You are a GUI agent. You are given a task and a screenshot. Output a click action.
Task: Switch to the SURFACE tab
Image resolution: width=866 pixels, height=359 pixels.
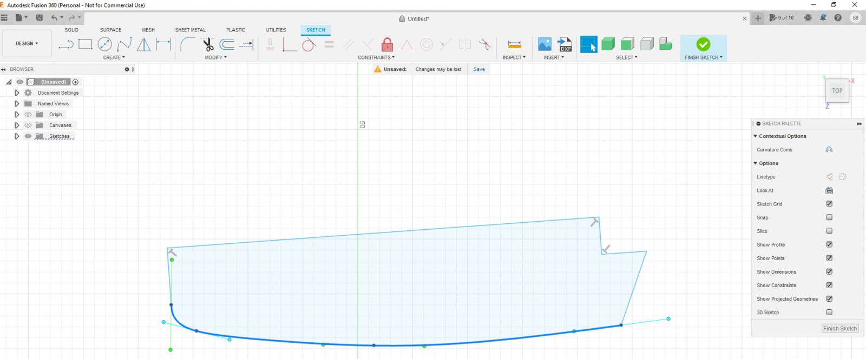click(x=110, y=30)
